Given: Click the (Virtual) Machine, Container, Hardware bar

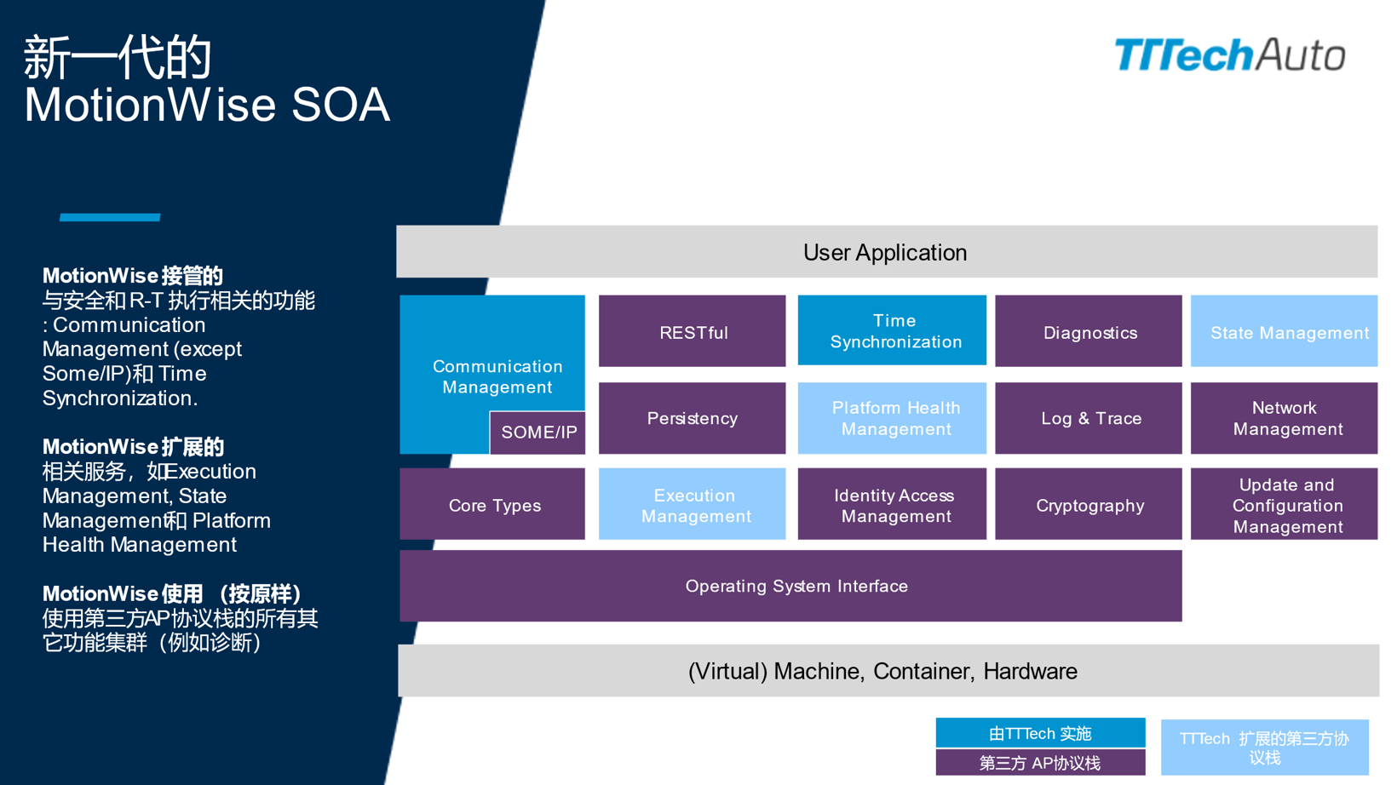Looking at the screenshot, I should pyautogui.click(x=888, y=671).
